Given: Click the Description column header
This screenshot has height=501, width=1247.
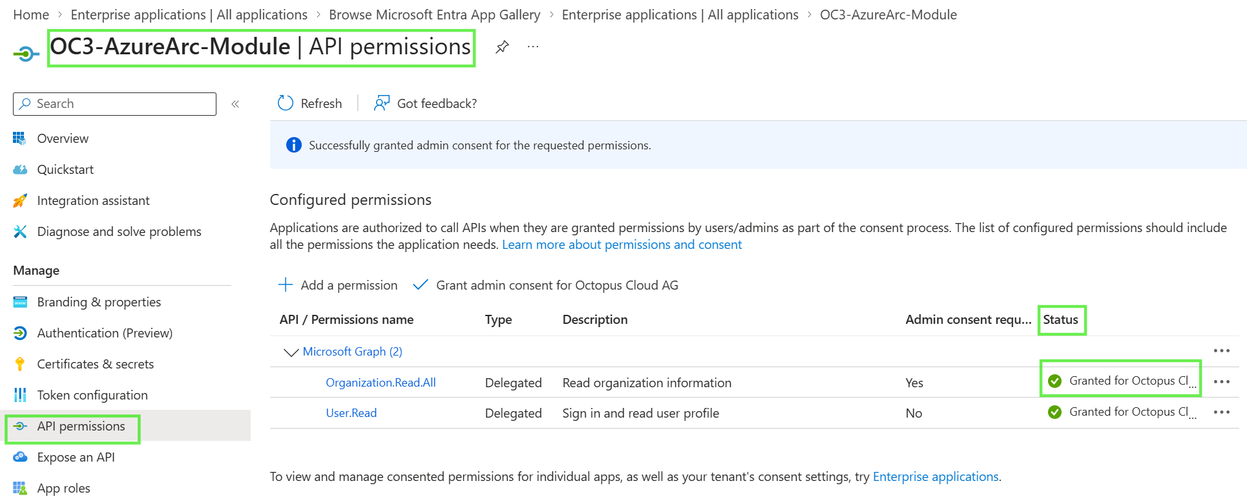Looking at the screenshot, I should coord(595,319).
